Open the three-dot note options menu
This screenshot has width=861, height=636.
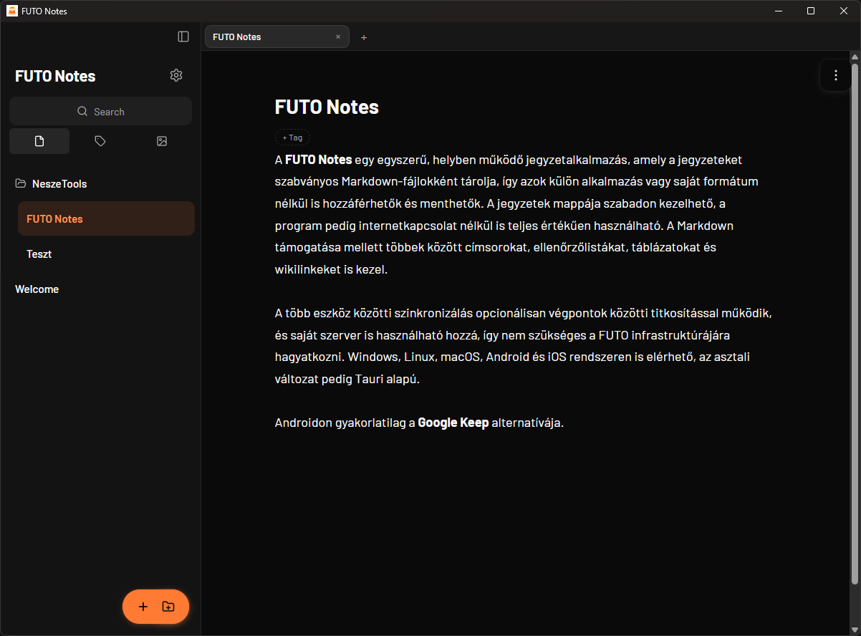coord(836,75)
